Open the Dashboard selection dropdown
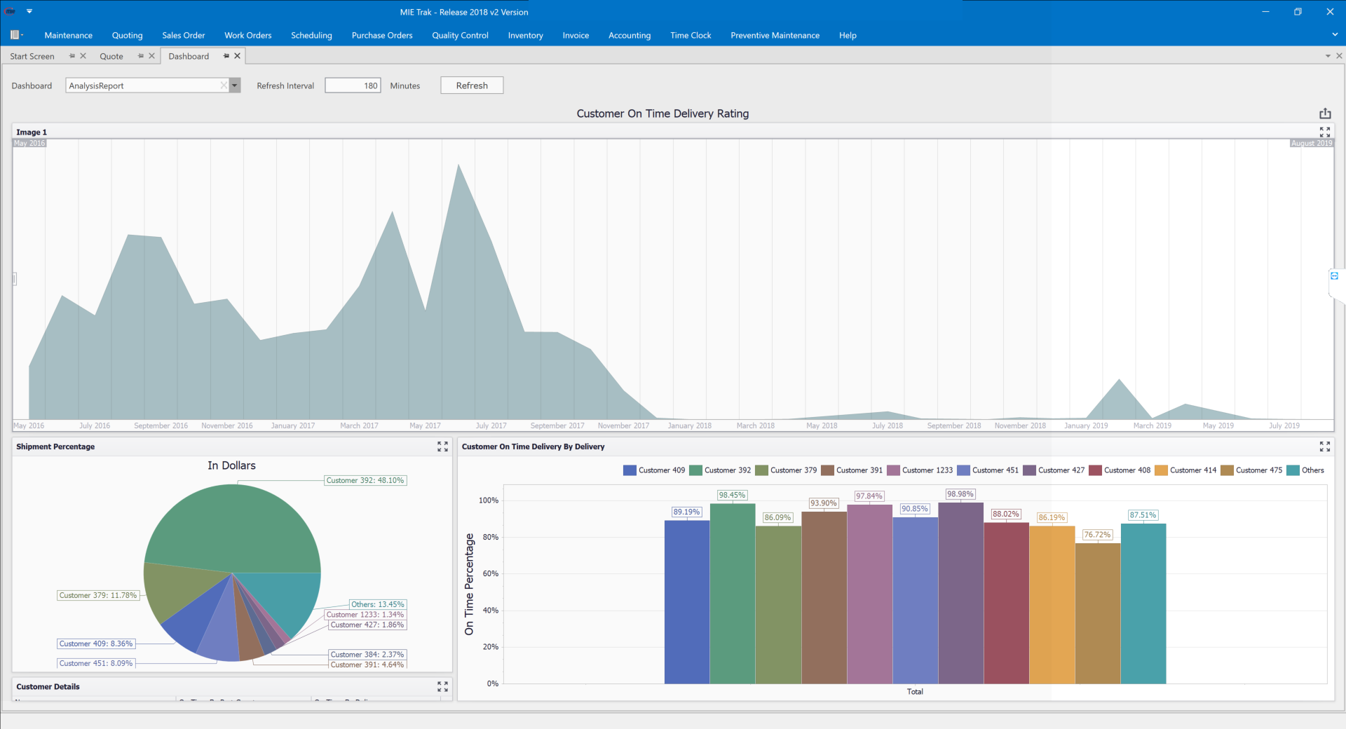This screenshot has height=729, width=1346. tap(234, 85)
